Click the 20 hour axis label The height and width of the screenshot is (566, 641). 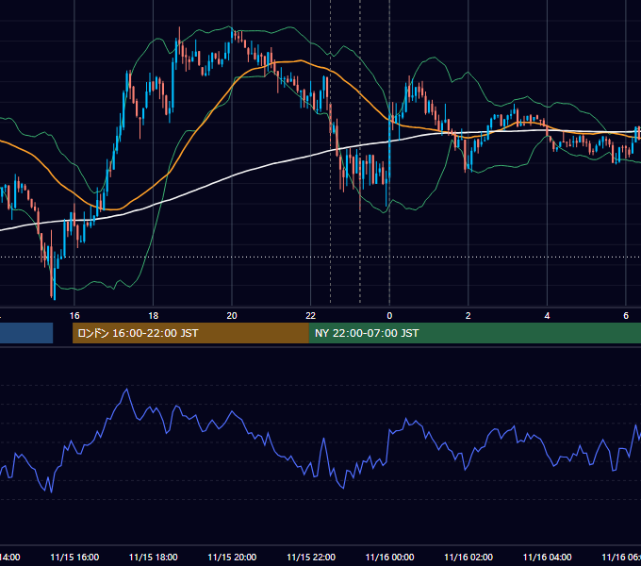232,316
